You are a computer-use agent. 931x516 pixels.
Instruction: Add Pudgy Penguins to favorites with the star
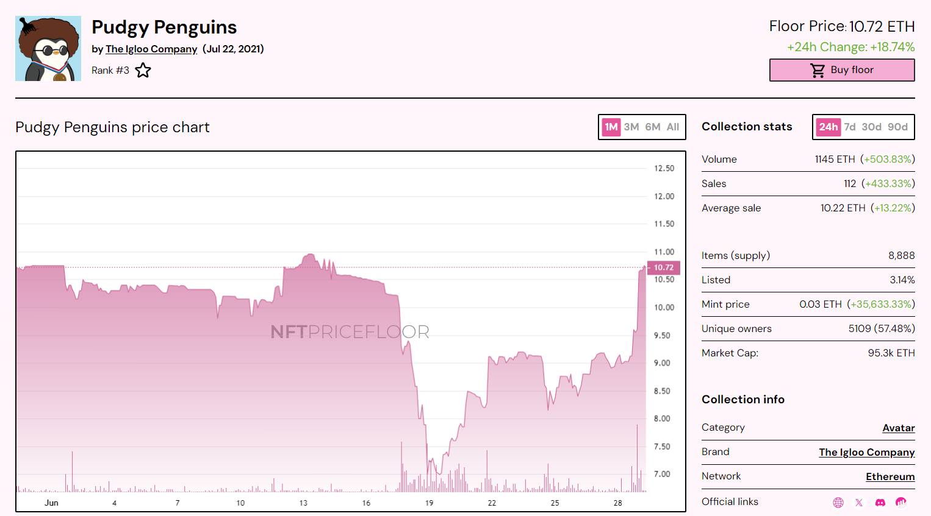143,70
